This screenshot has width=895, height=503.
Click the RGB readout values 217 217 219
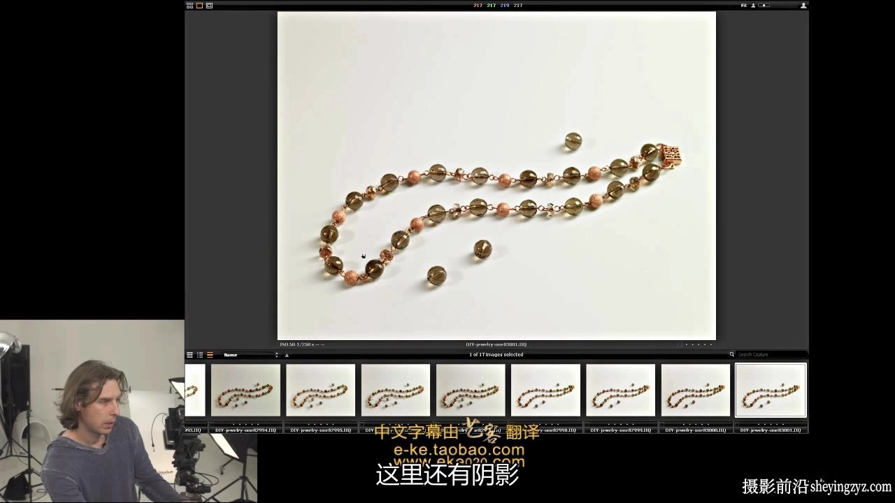pos(492,6)
